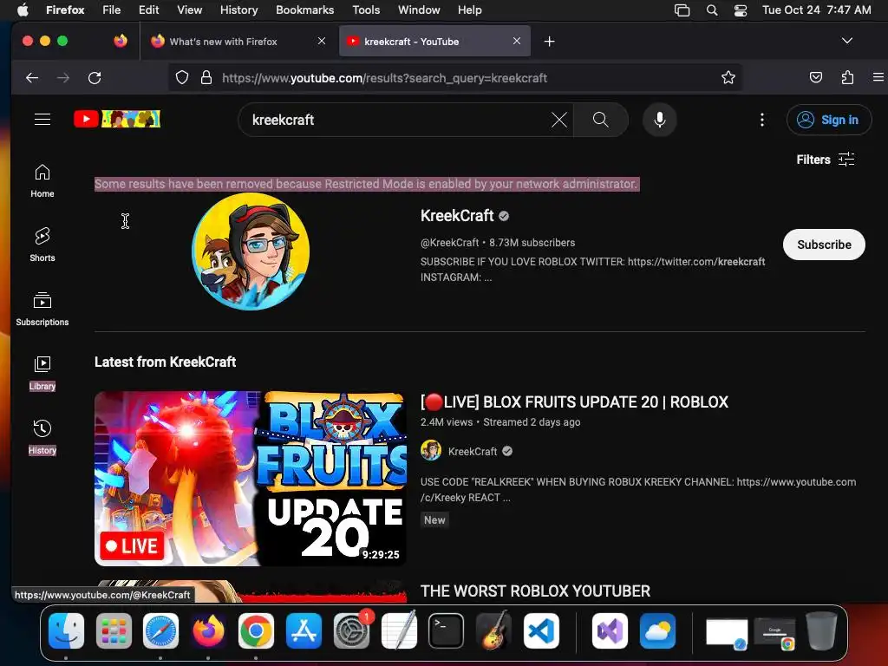The height and width of the screenshot is (666, 888).
Task: Open History in the sidebar
Action: [x=42, y=438]
